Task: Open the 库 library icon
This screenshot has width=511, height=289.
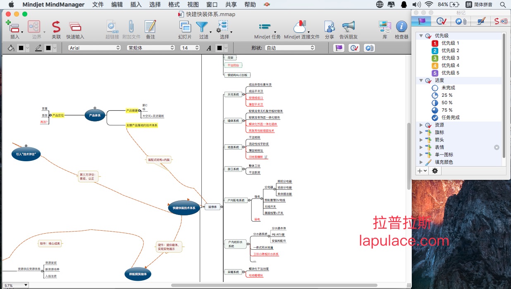Action: [384, 27]
